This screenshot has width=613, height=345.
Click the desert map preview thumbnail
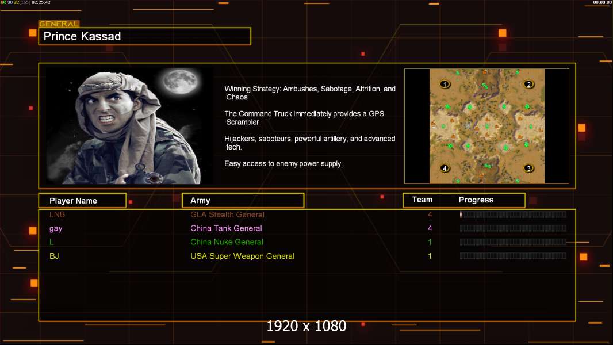(x=486, y=126)
